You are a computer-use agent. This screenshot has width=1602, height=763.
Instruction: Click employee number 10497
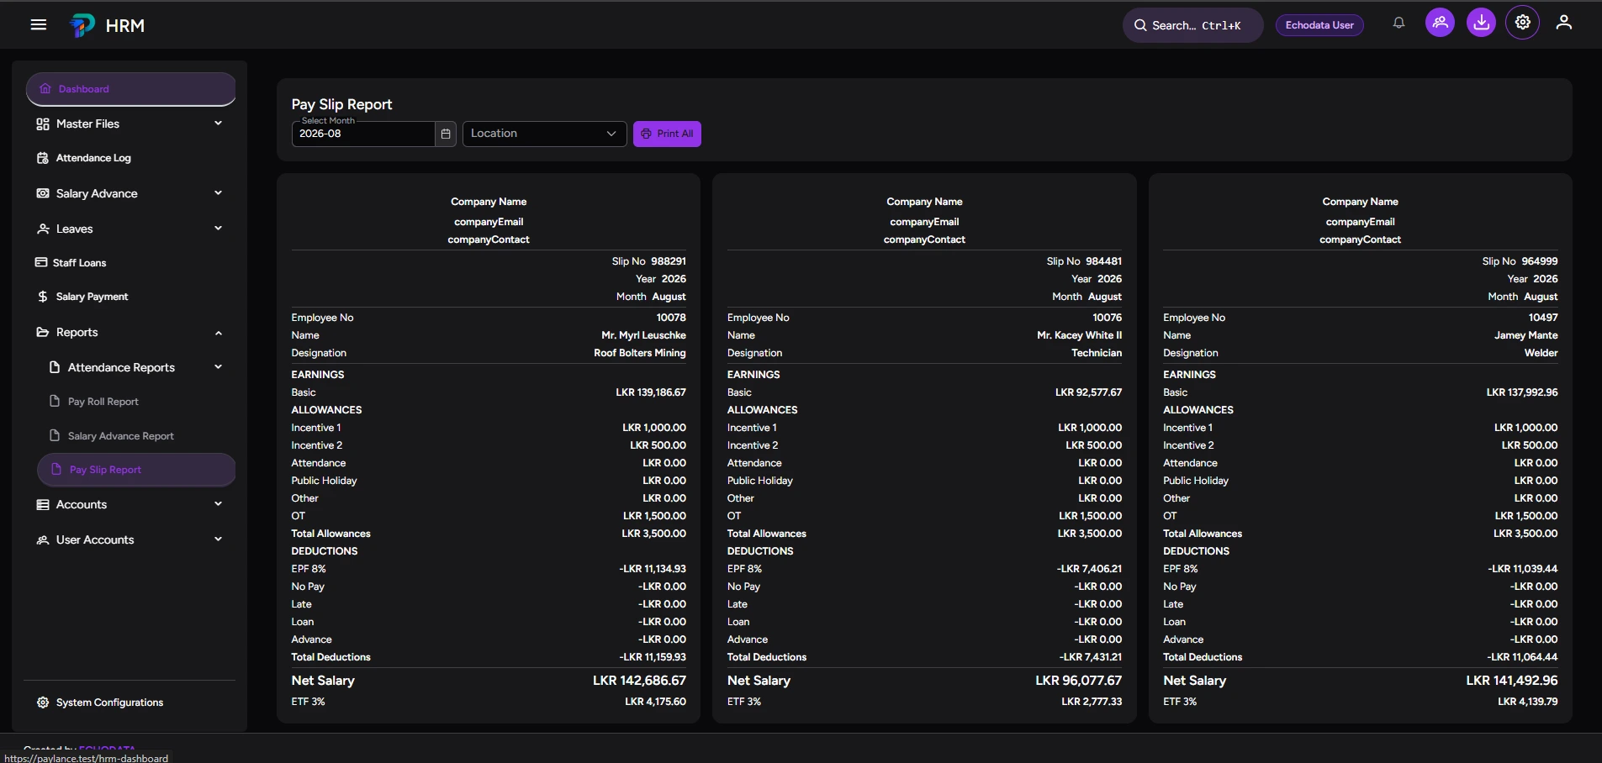point(1543,318)
